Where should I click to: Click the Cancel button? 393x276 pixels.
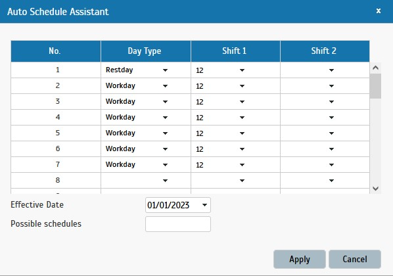(355, 259)
